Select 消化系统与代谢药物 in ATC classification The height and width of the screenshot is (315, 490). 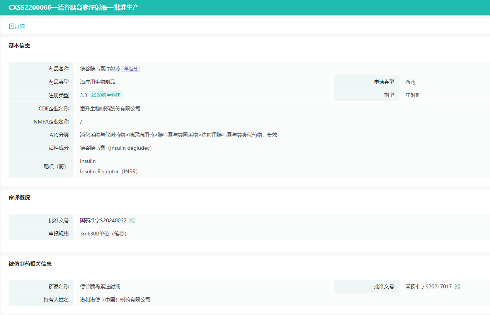tap(103, 135)
